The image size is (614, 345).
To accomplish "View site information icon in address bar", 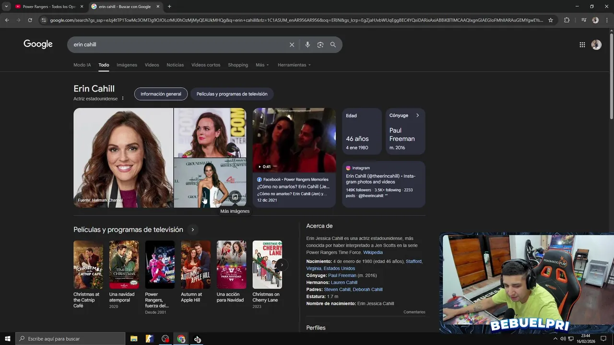I will pos(44,20).
